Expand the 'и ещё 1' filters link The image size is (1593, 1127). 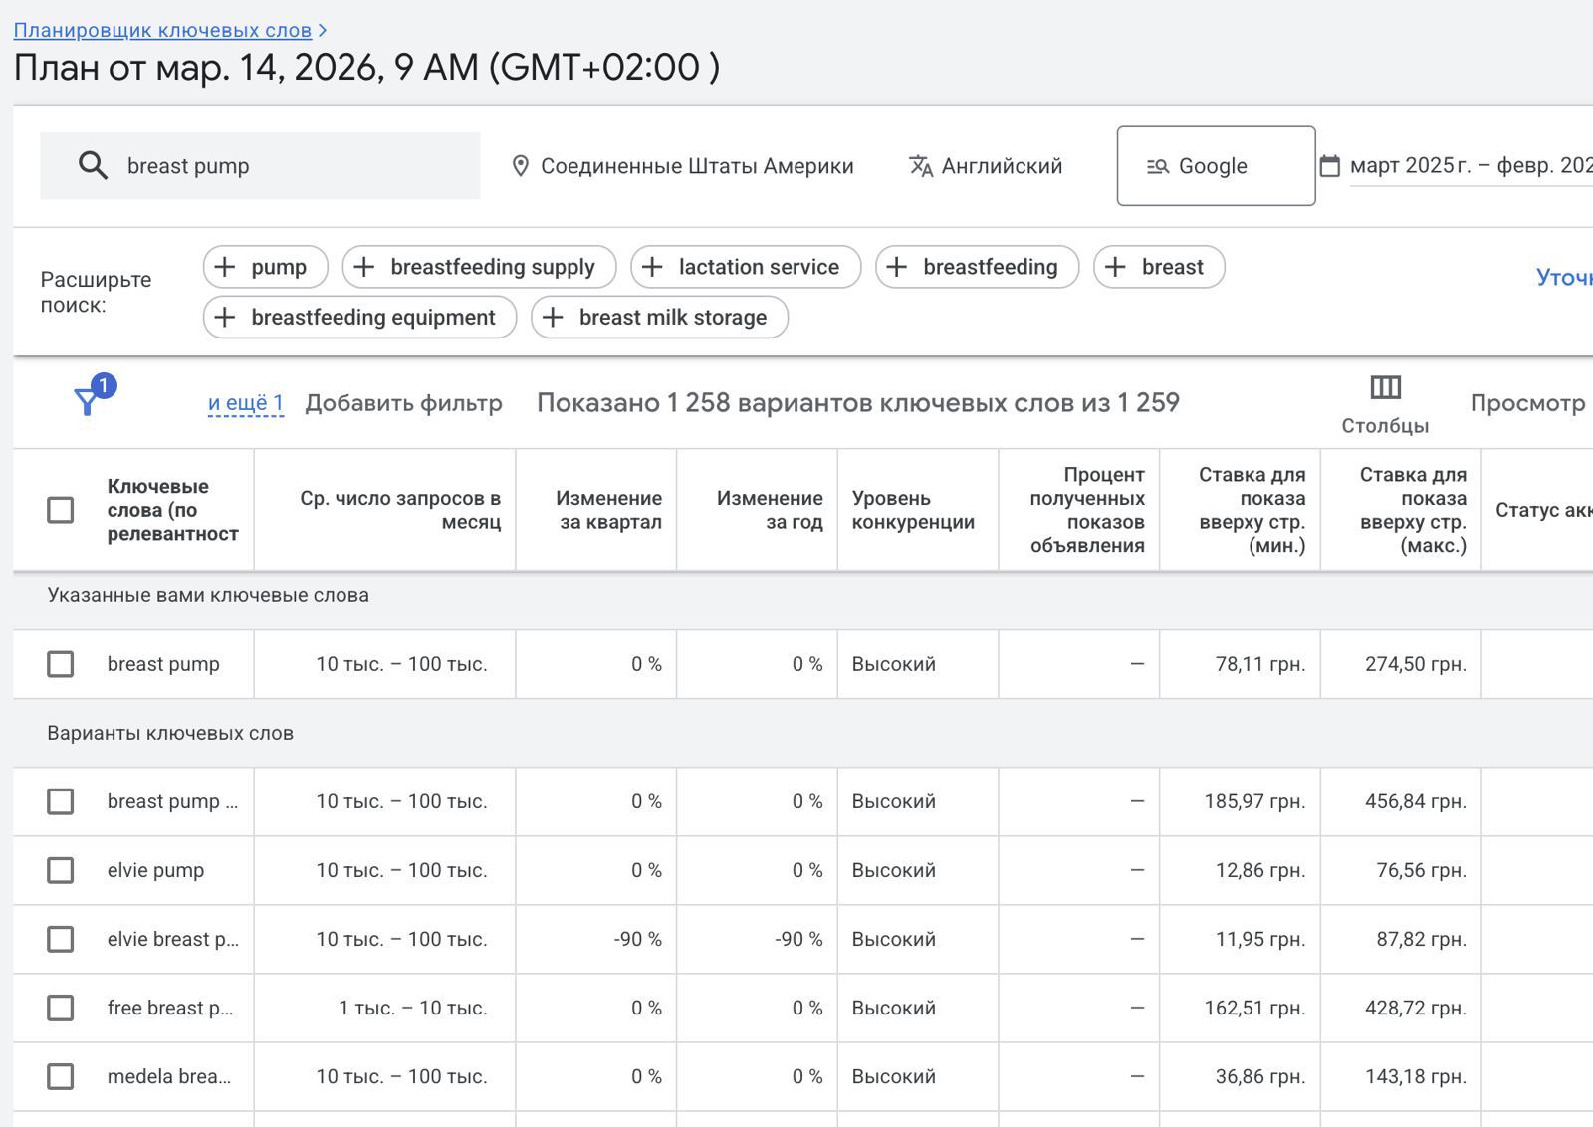pos(246,403)
